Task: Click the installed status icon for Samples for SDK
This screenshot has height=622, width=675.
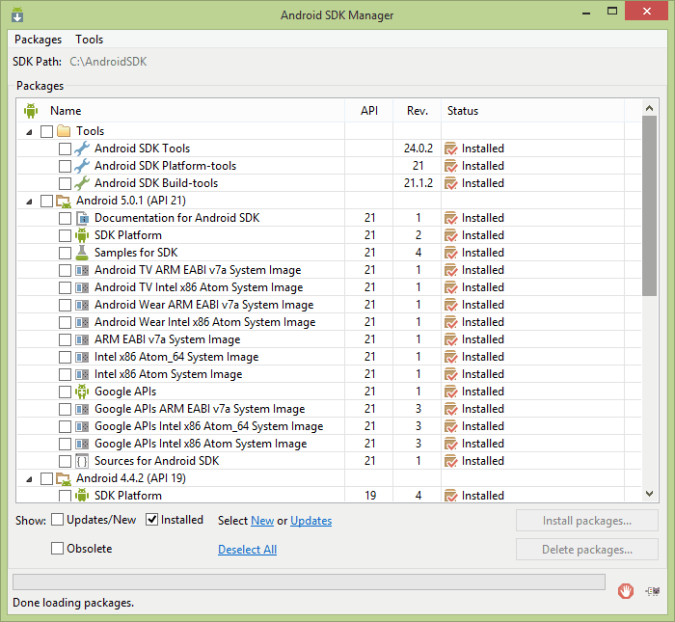Action: pyautogui.click(x=450, y=253)
